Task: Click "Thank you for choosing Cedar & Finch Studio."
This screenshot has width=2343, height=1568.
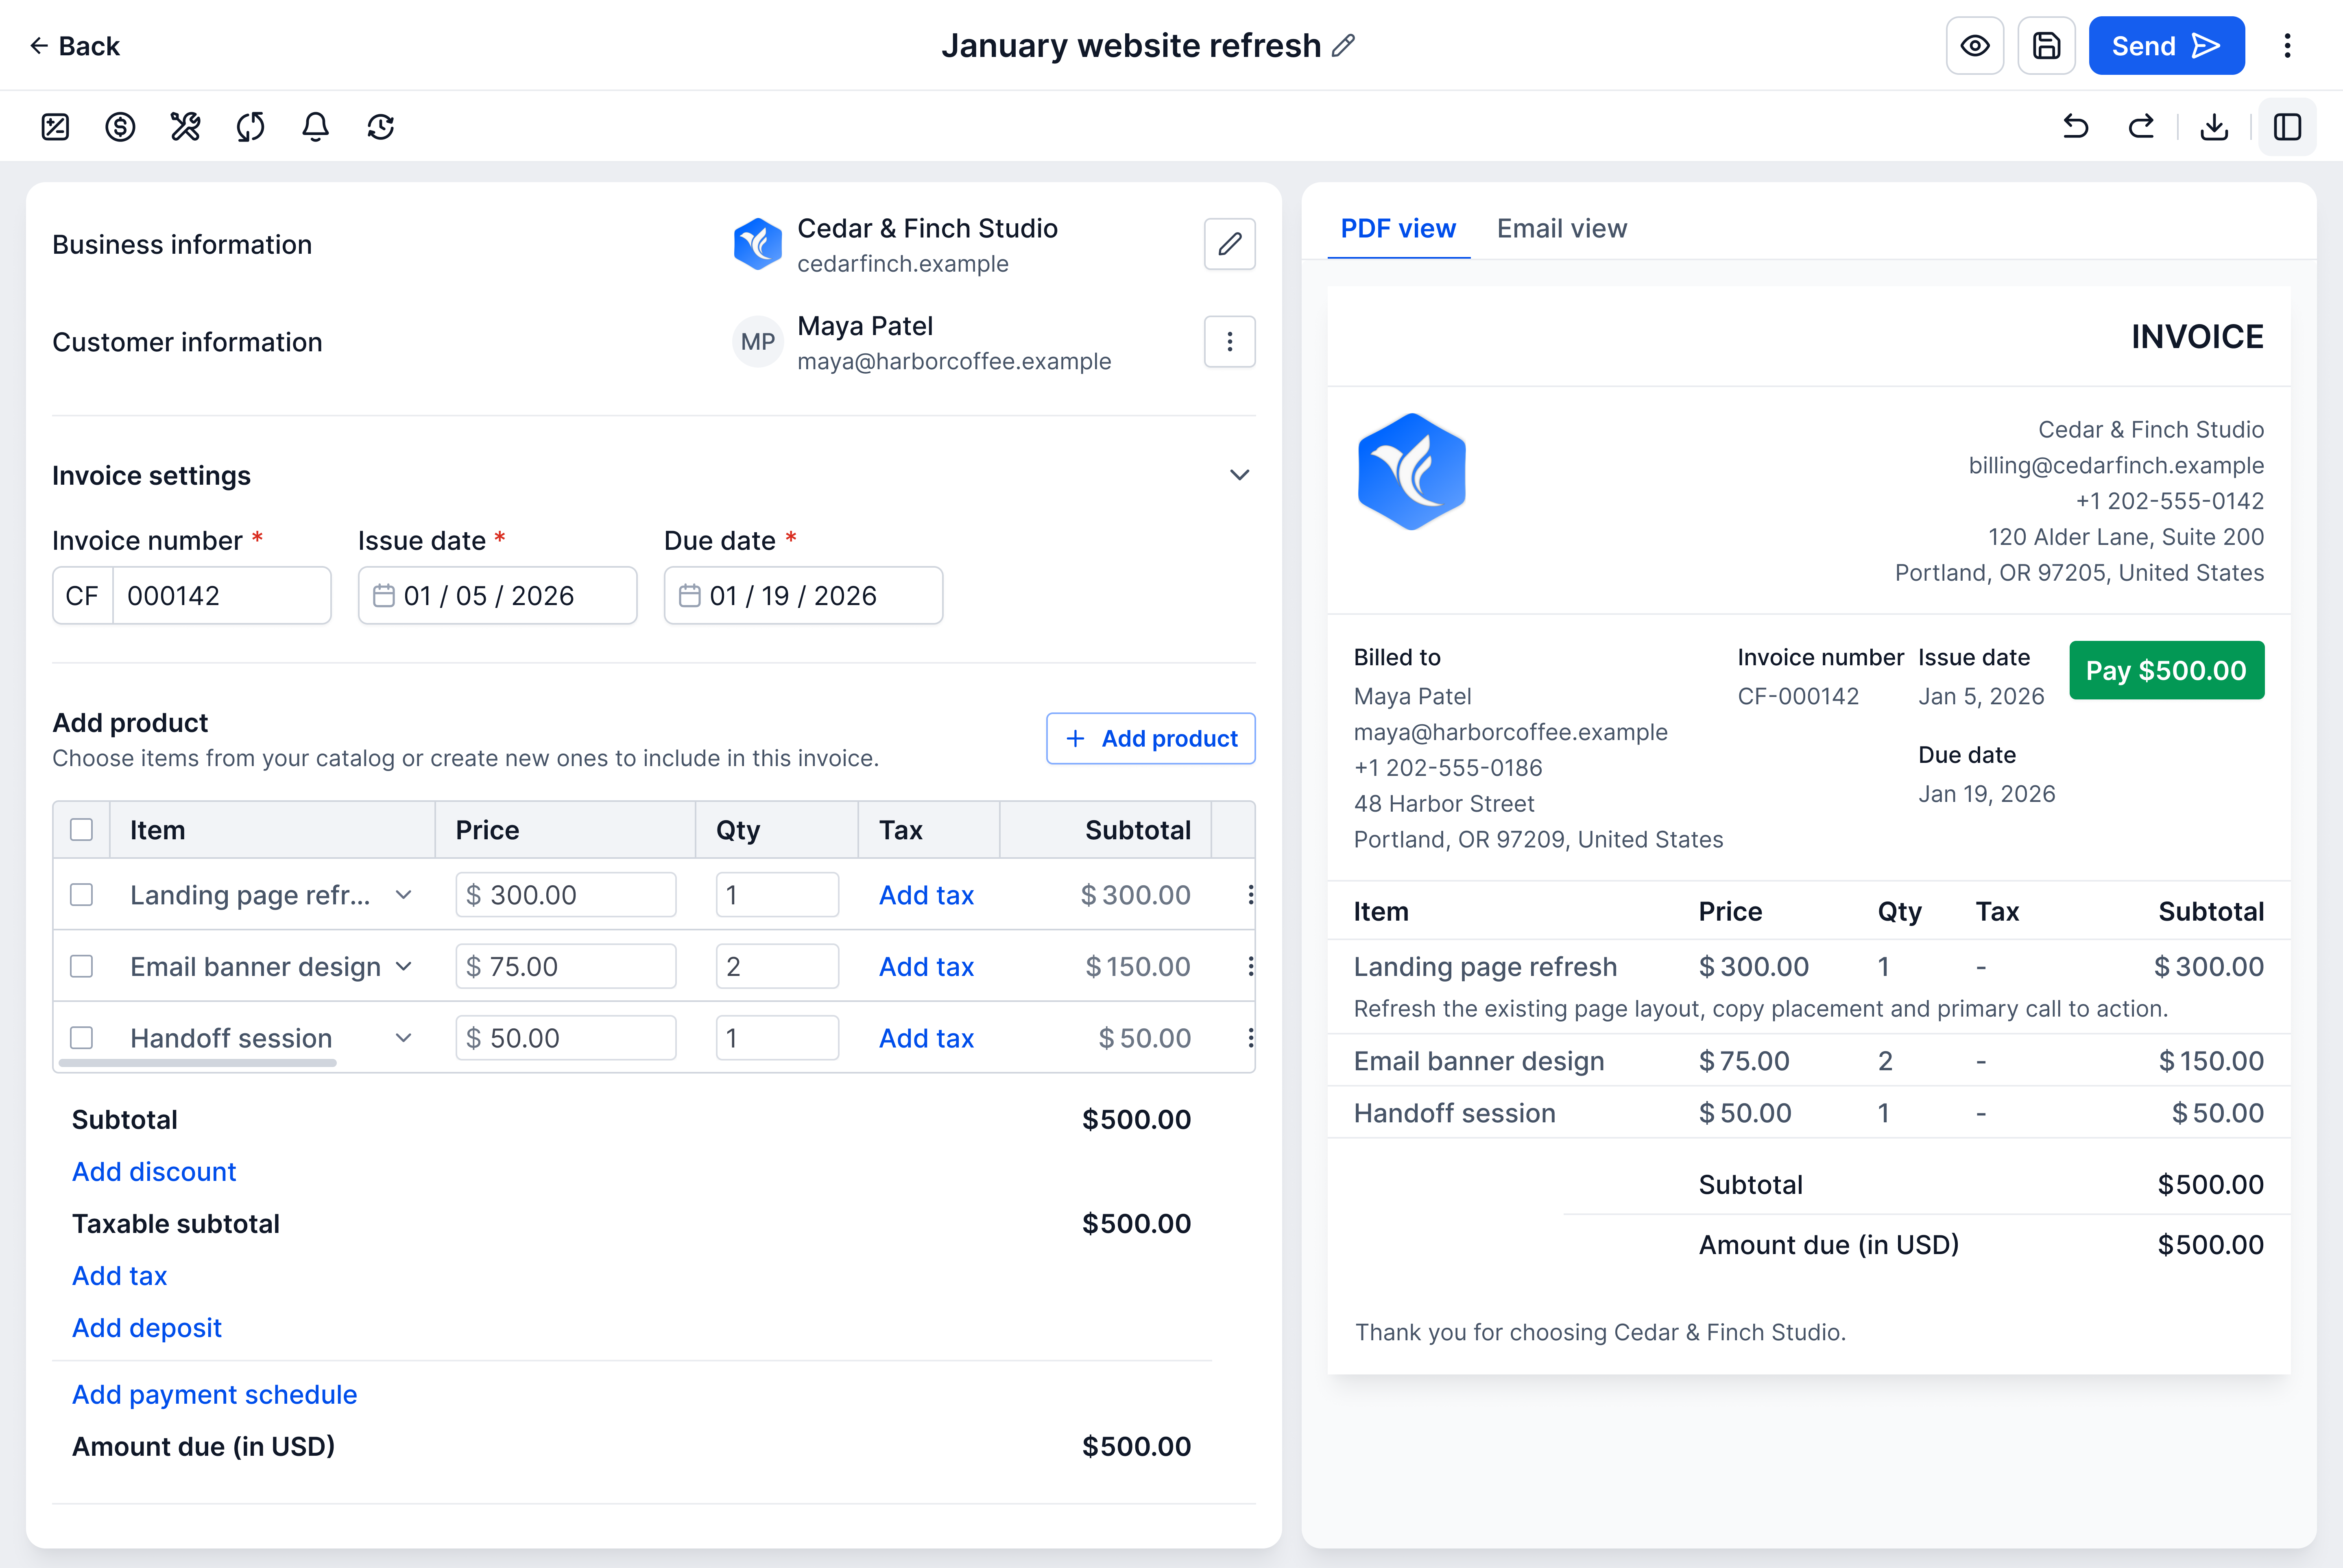Action: pyautogui.click(x=1601, y=1333)
